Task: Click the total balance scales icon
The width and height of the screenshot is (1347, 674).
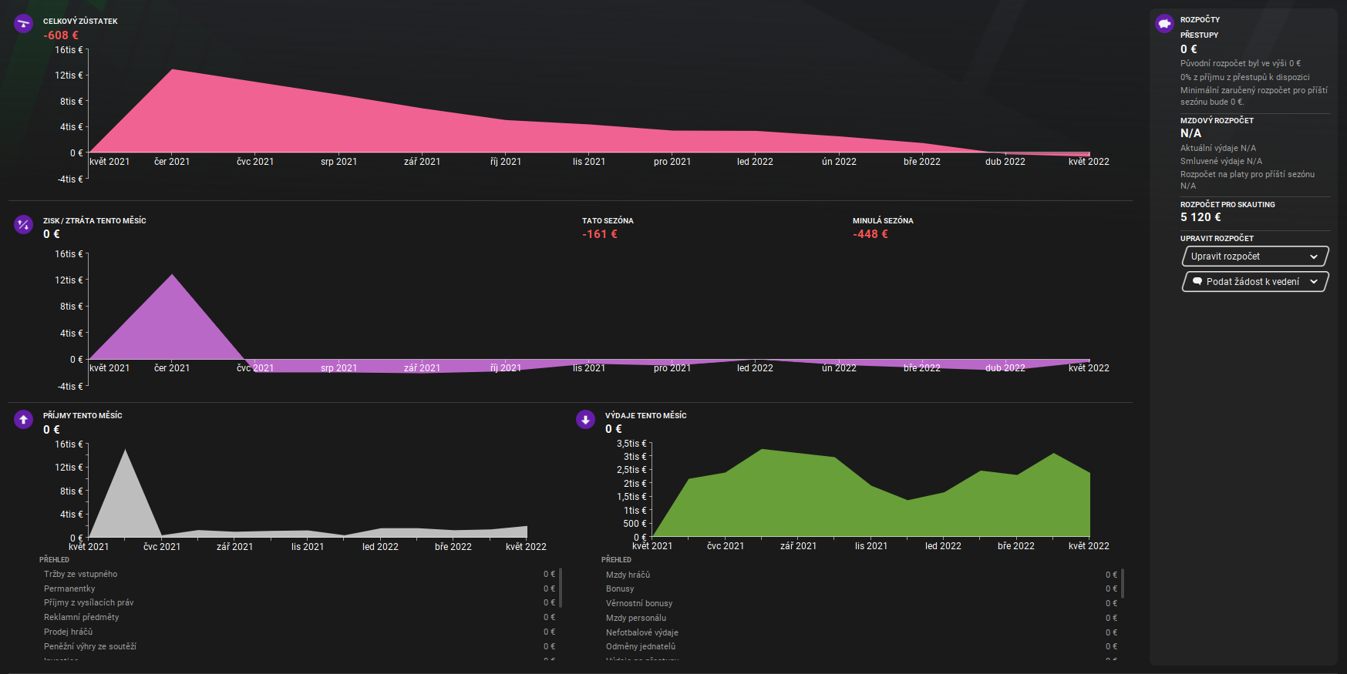Action: click(x=24, y=24)
